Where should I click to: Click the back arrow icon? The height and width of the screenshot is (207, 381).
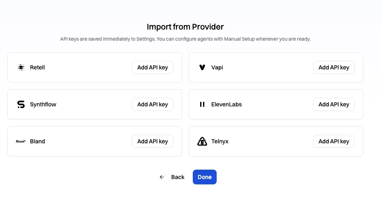point(162,177)
